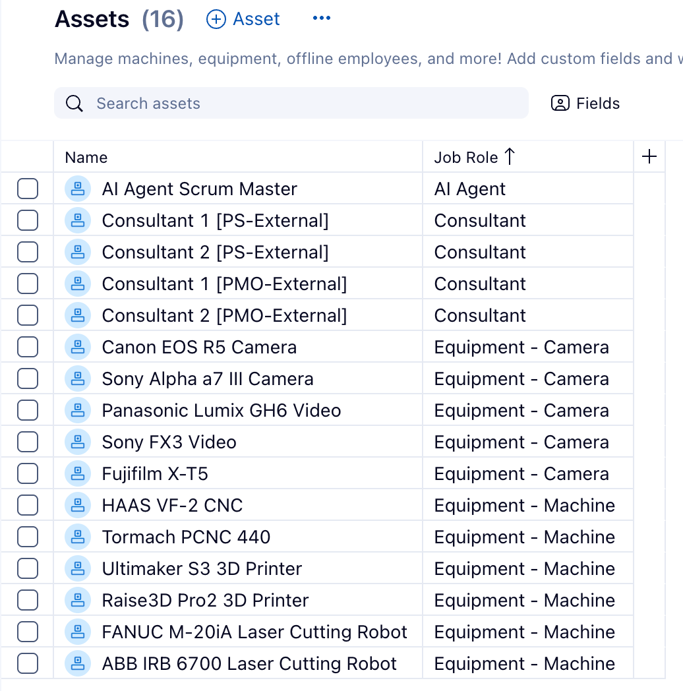Open the ellipsis overflow menu beside Asset

click(x=322, y=18)
